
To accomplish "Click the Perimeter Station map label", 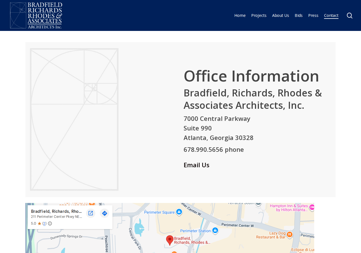I will pos(195,231).
